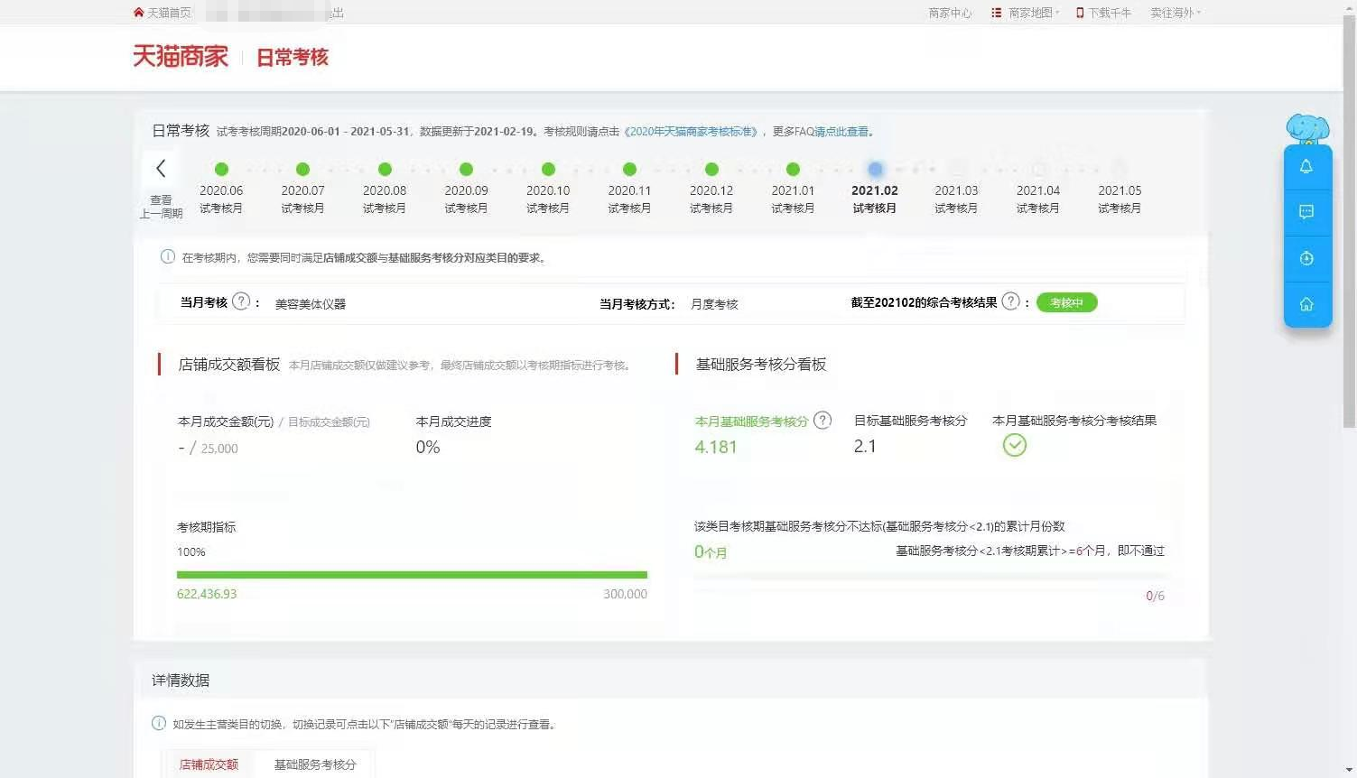Click the home sidebar icon
This screenshot has height=778, width=1357.
pos(1306,305)
